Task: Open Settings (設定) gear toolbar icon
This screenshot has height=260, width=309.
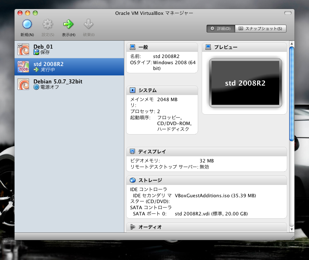Action: [48, 24]
